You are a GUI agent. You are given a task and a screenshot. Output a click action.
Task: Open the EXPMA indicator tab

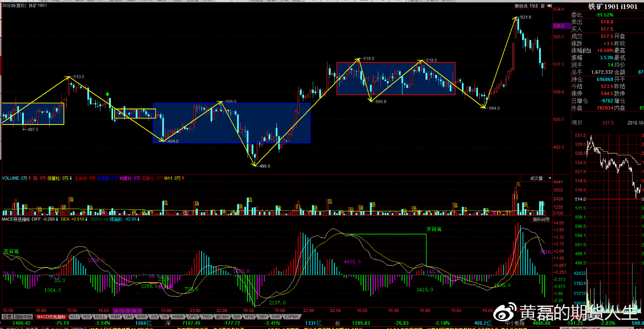[291, 317]
